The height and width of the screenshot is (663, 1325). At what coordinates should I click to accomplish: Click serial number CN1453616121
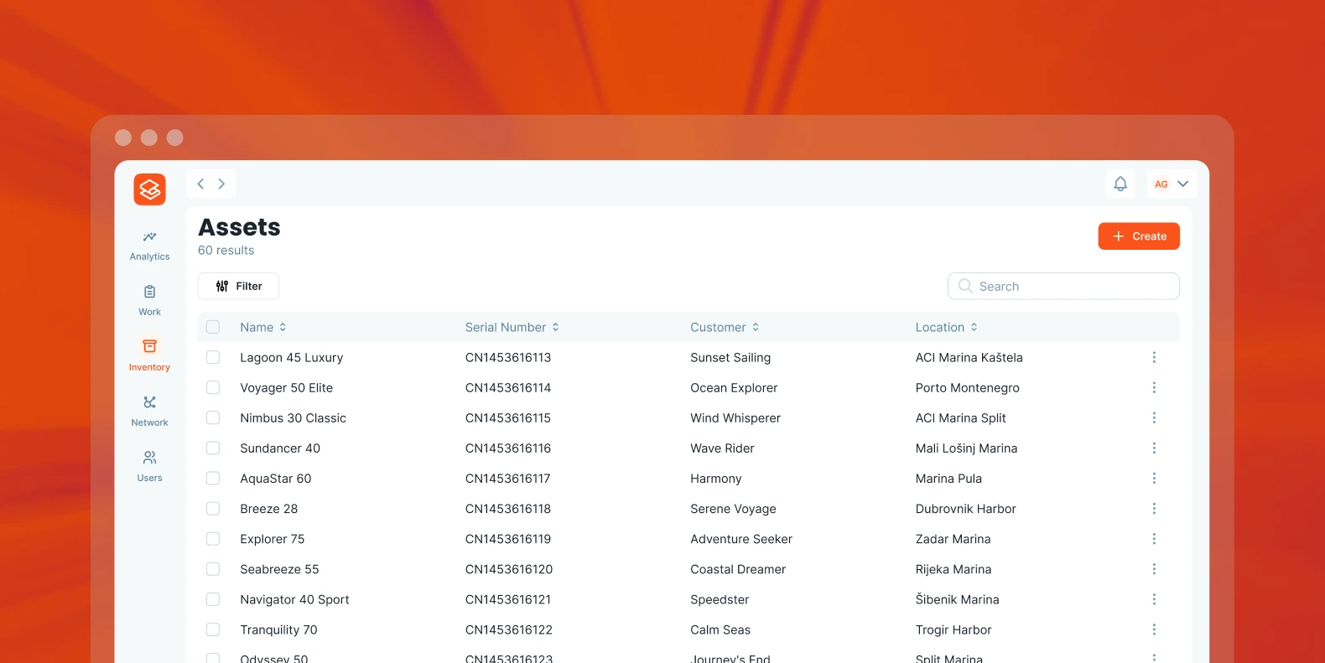point(508,599)
